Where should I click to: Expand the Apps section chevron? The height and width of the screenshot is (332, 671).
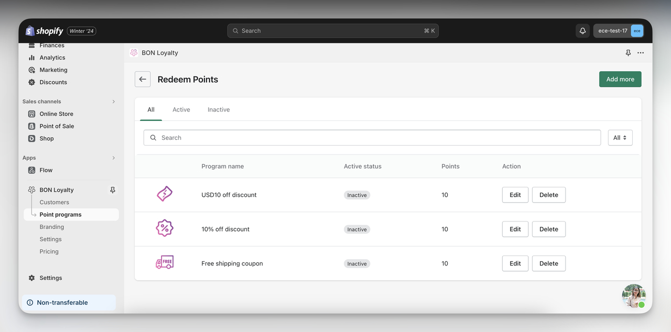pyautogui.click(x=113, y=158)
